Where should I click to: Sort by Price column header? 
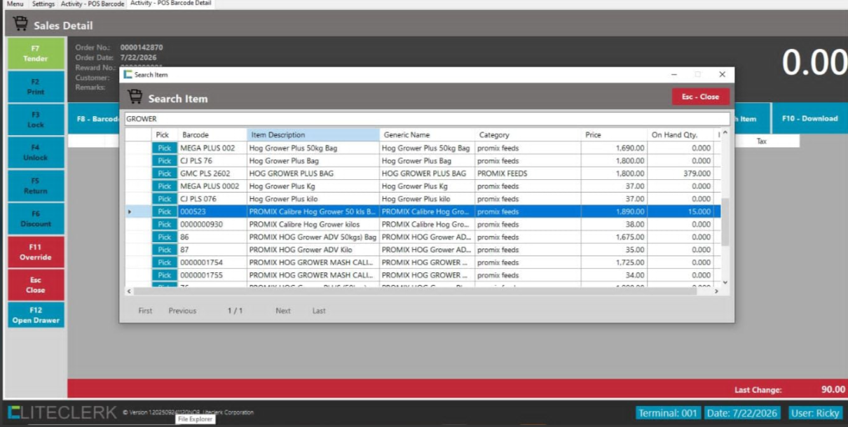(x=614, y=134)
